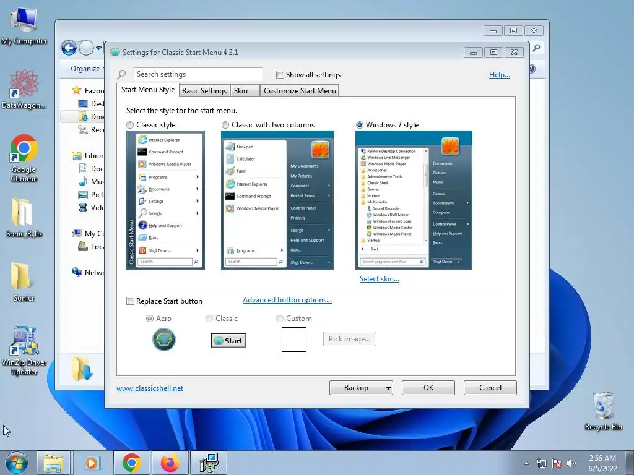
Task: Select Custom start button radio
Action: click(280, 319)
